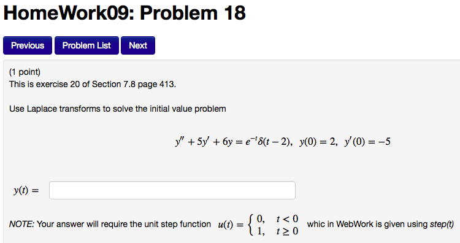Click the 0, t < 0 case line

(277, 219)
